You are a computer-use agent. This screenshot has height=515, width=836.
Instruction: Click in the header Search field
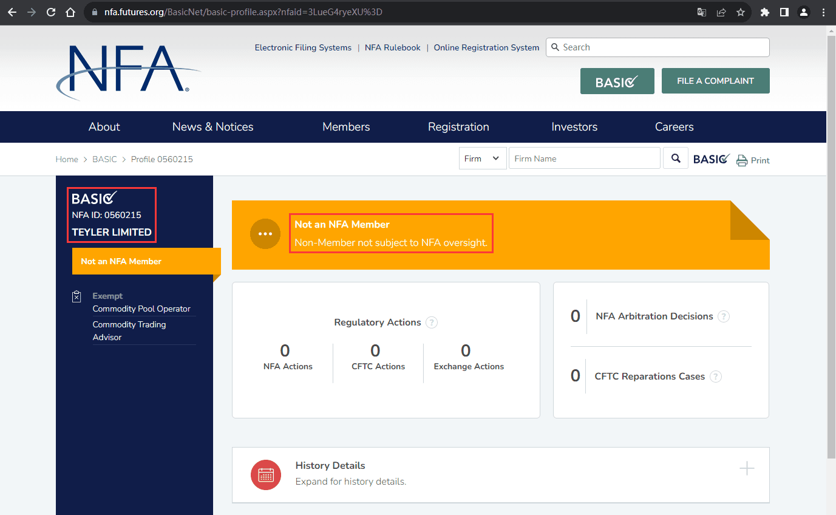tap(658, 47)
